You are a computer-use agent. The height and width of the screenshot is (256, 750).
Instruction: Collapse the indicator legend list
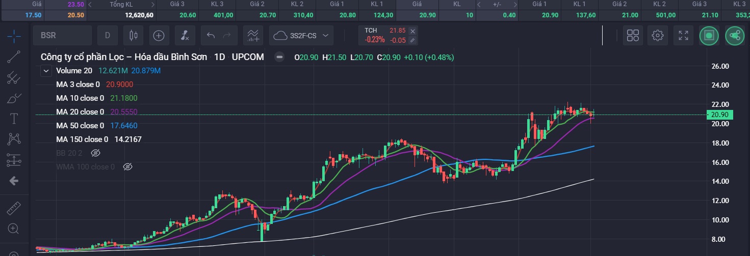tap(46, 71)
